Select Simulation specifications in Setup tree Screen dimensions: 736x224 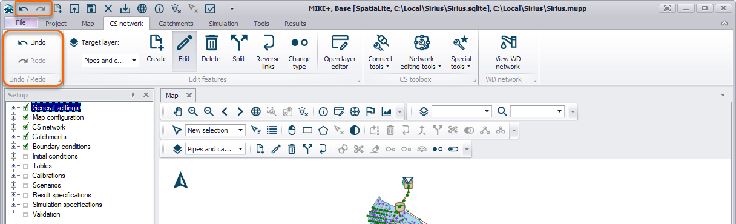(67, 205)
